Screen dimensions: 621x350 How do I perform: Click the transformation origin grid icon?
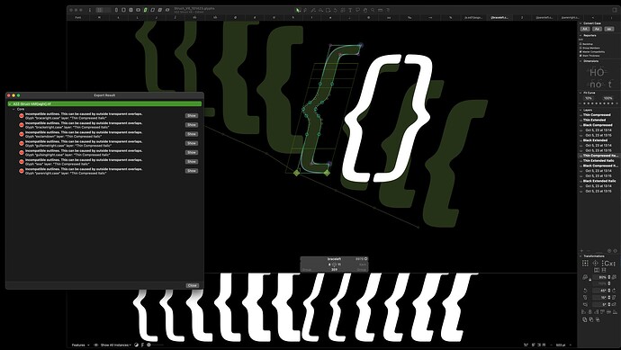point(585,264)
